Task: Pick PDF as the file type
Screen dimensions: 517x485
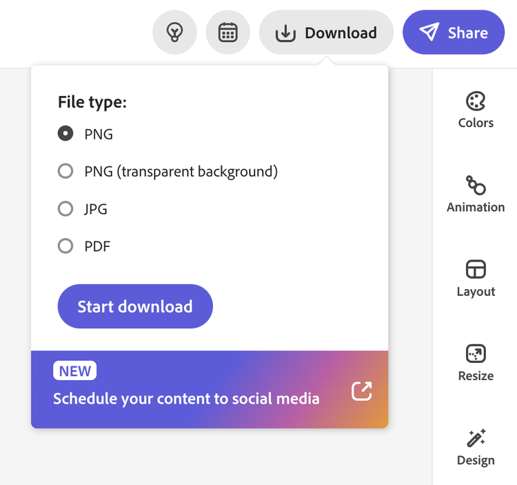Action: coord(65,246)
